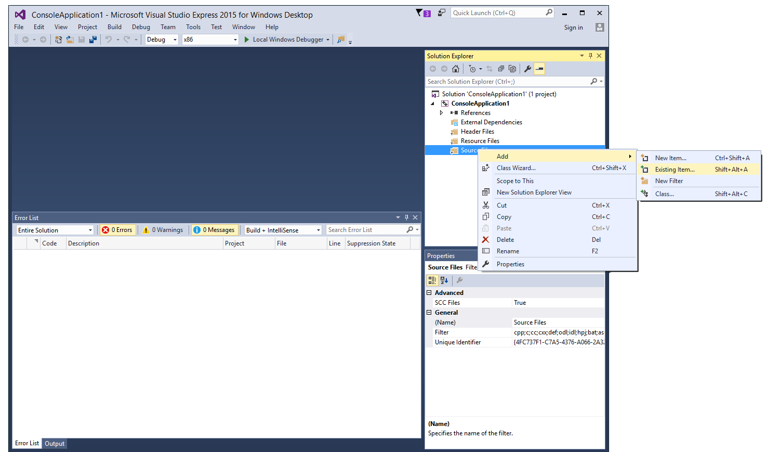Viewport: 768px width, 452px height.
Task: Open the Tools menu
Action: (193, 27)
